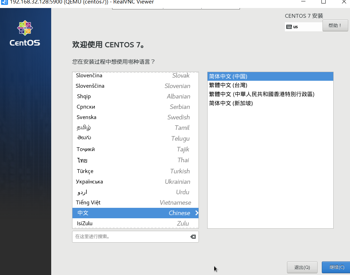
Task: Open the 帮助! help button
Action: click(335, 25)
